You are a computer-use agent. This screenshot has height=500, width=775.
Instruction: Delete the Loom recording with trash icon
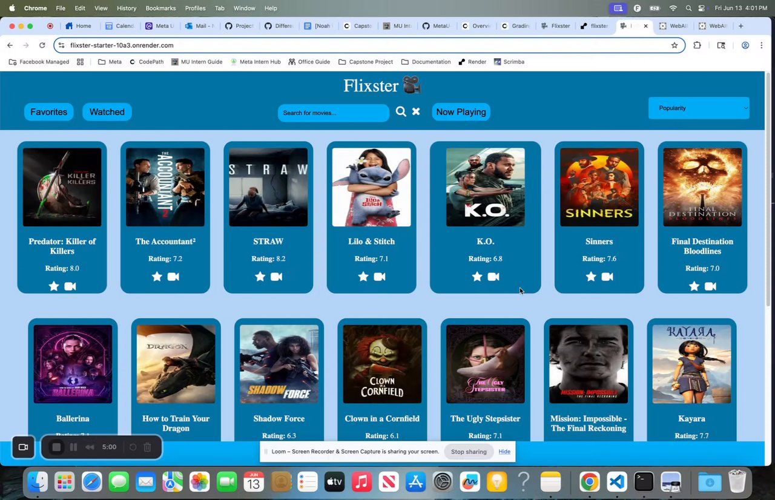point(147,447)
